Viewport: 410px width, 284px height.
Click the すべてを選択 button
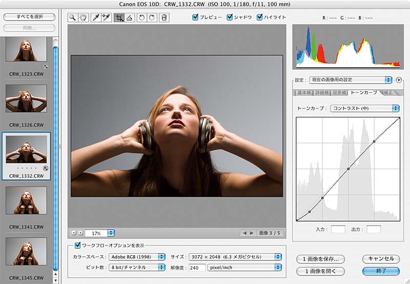[29, 17]
